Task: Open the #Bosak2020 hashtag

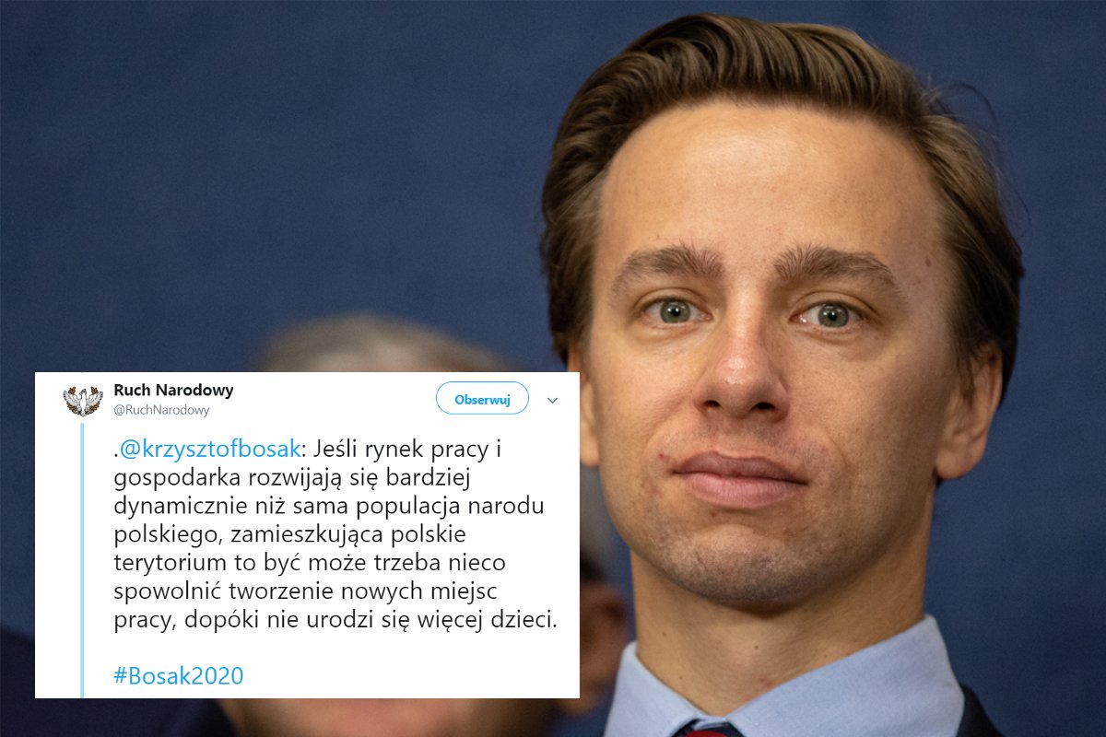Action: 179,676
